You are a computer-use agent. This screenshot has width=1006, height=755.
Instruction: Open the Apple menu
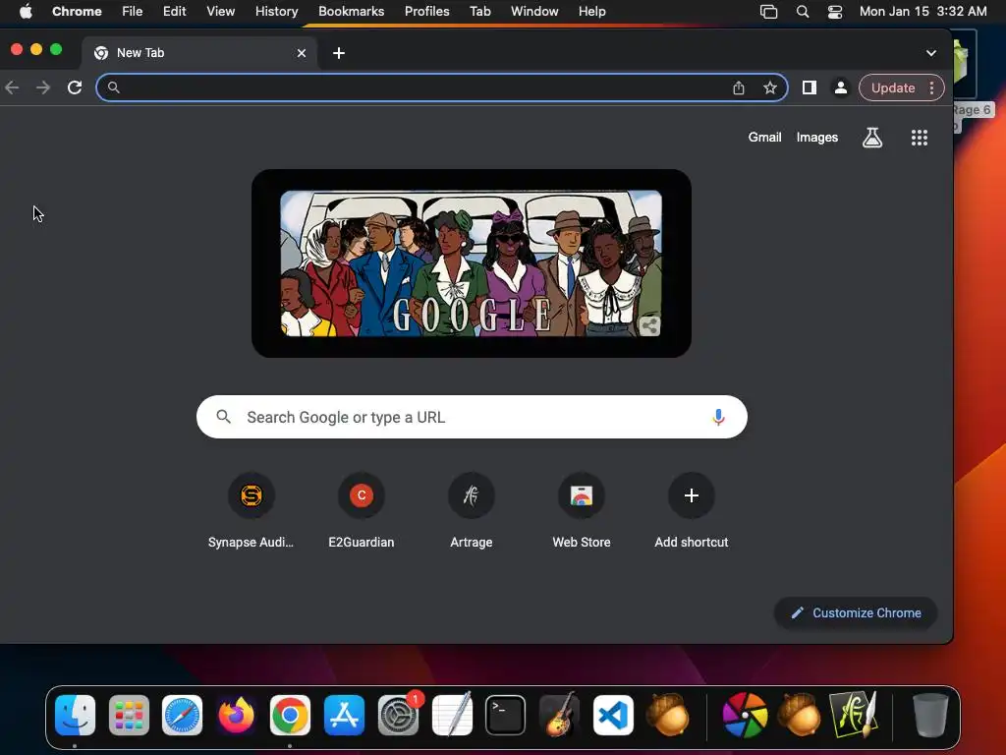click(26, 12)
